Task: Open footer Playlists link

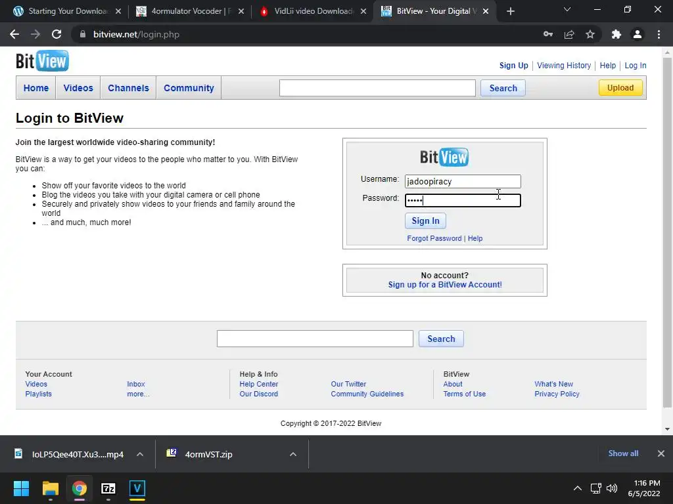Action: point(38,394)
